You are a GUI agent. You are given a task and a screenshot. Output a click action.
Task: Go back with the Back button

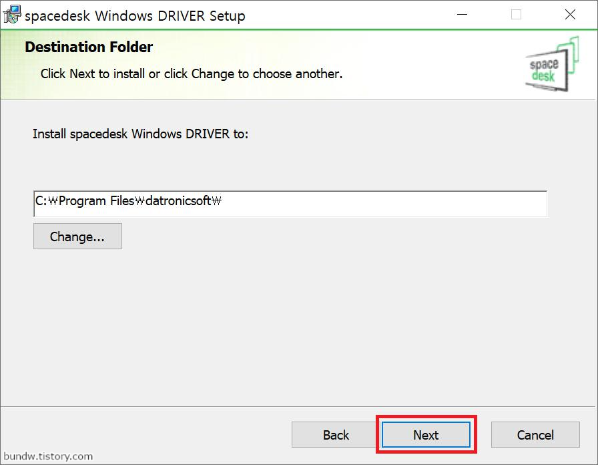pos(336,434)
